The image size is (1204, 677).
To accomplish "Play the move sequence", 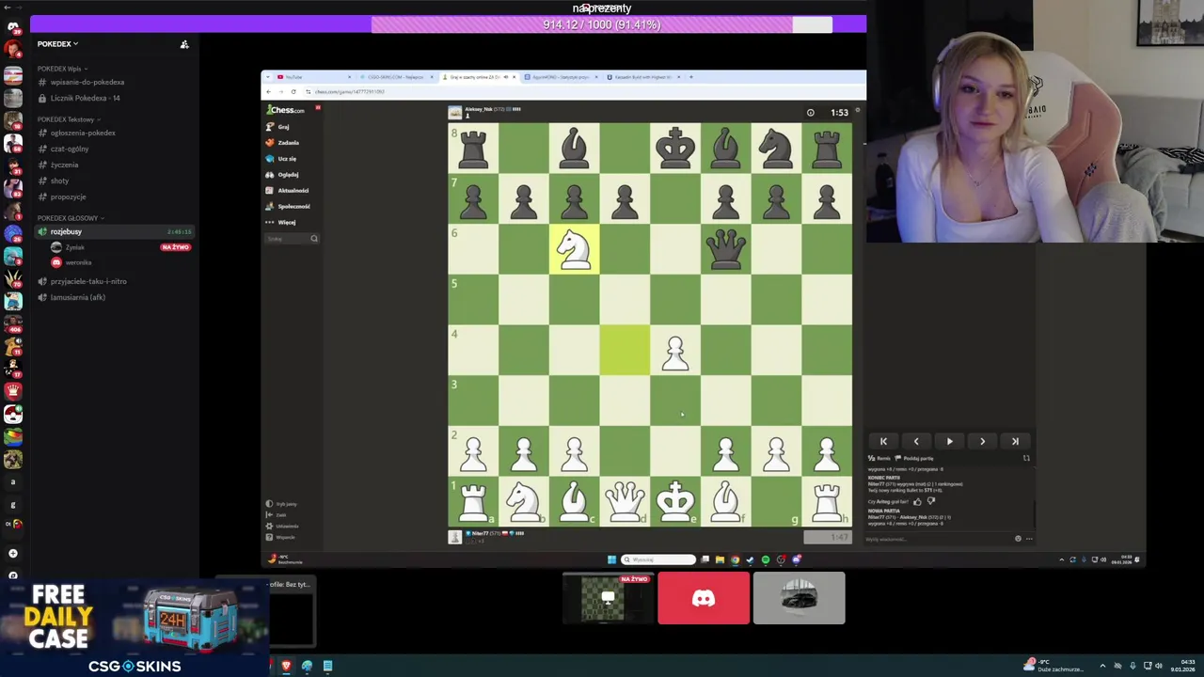I will (x=949, y=441).
